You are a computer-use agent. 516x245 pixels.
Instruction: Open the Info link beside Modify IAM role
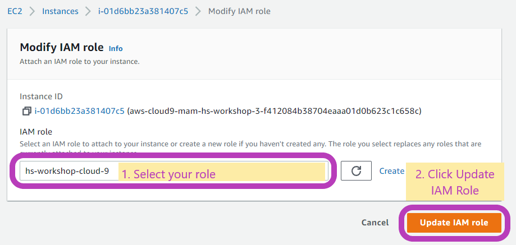click(x=116, y=49)
